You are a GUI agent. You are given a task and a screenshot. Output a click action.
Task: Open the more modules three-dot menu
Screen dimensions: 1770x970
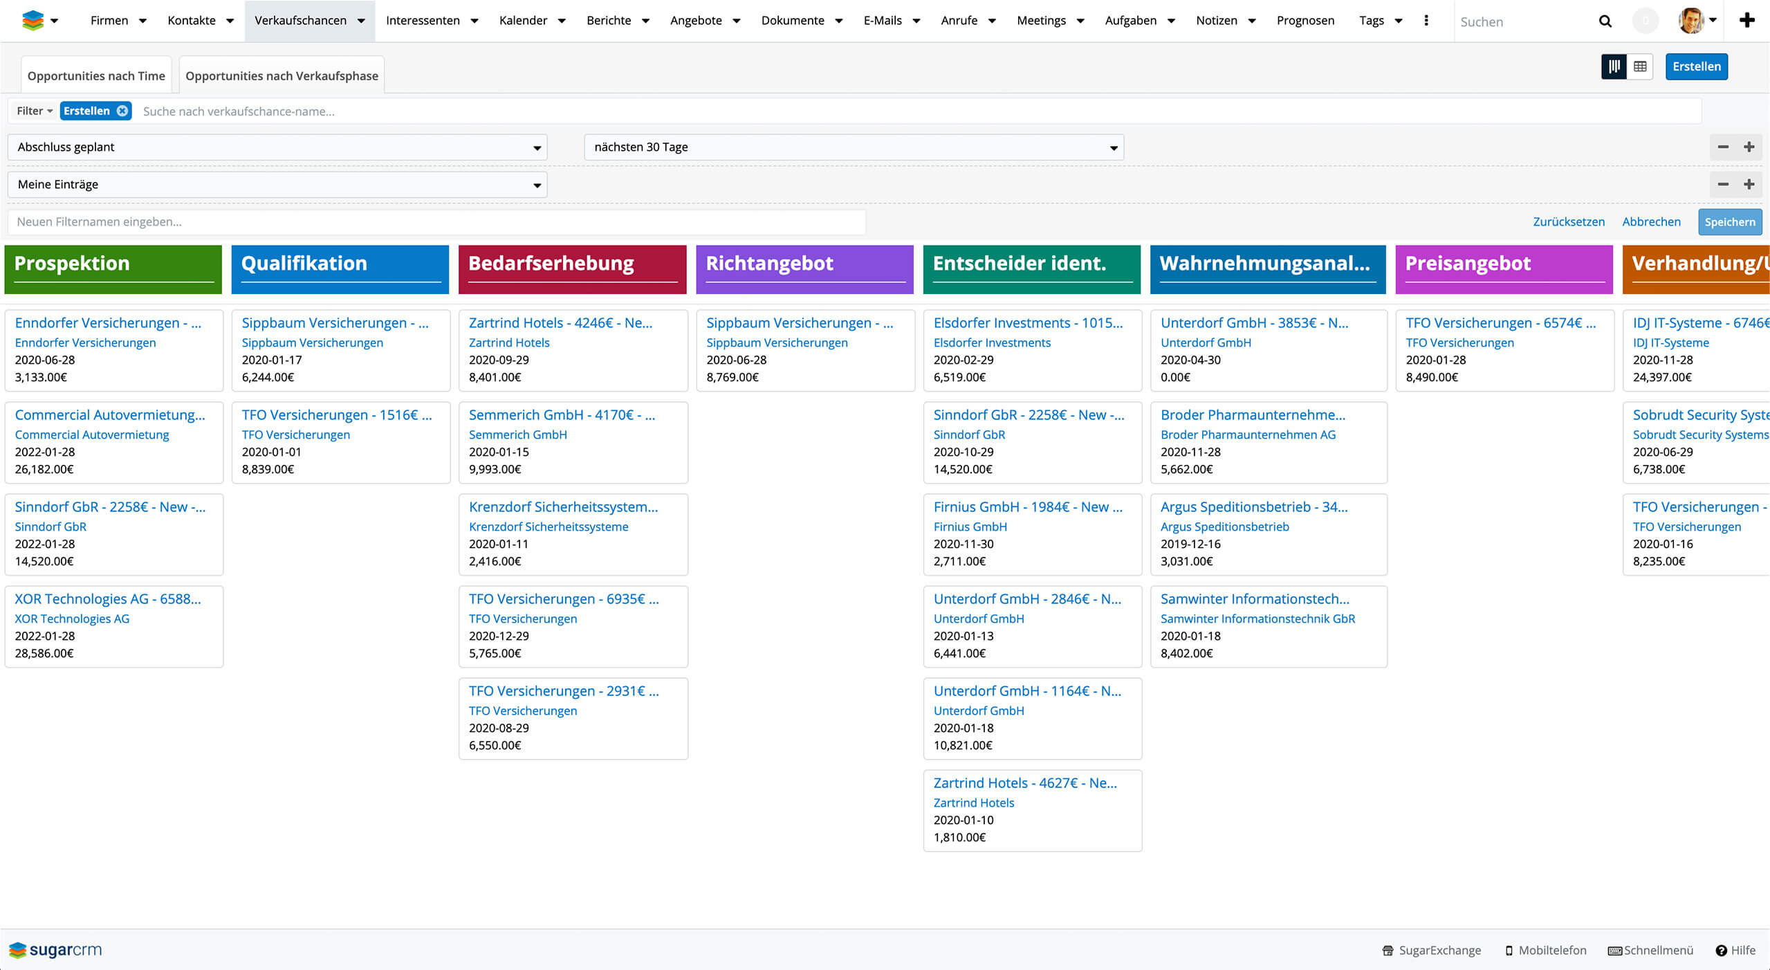pos(1426,20)
